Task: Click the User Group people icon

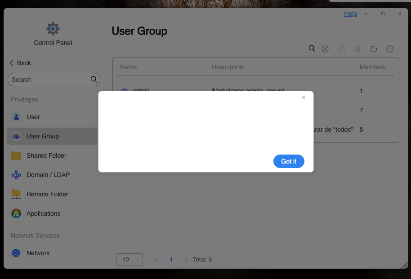Action: 16,136
